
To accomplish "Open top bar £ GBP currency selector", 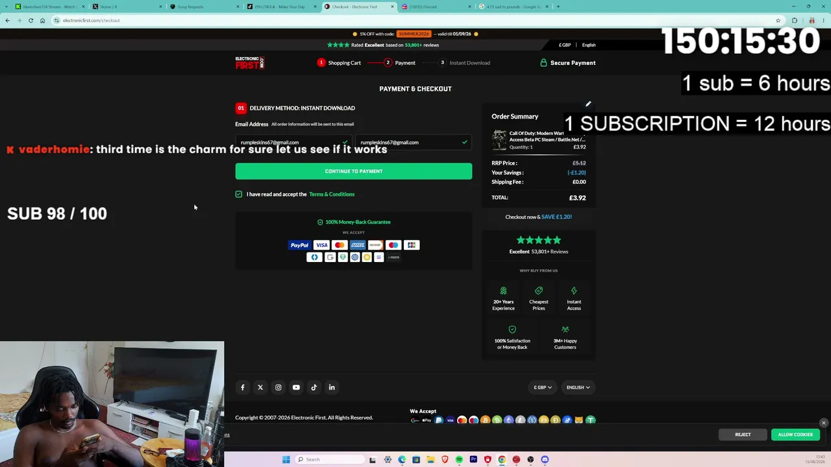I will click(x=565, y=45).
